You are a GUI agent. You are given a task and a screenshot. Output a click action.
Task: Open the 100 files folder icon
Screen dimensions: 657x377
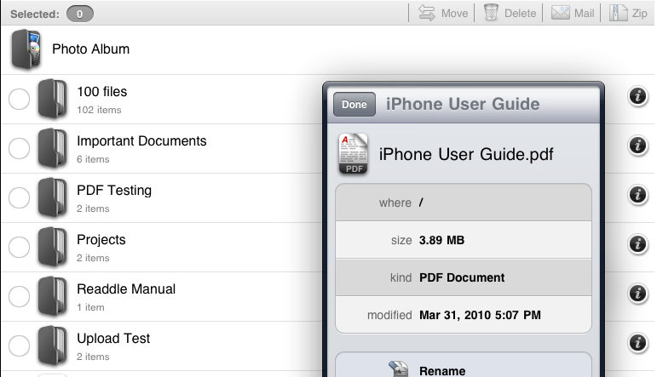tap(52, 99)
